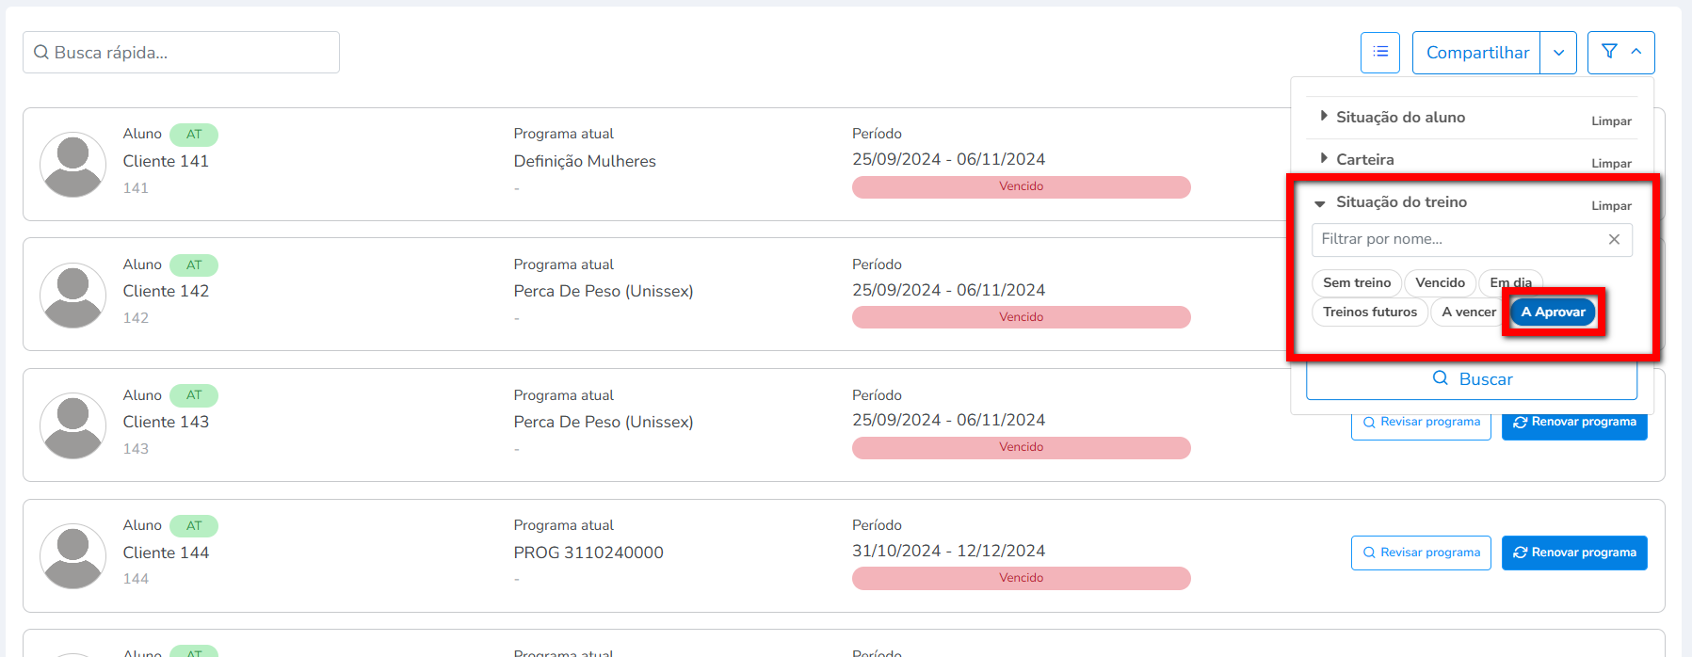Click the list view icon button
This screenshot has height=657, width=1692.
click(1379, 52)
